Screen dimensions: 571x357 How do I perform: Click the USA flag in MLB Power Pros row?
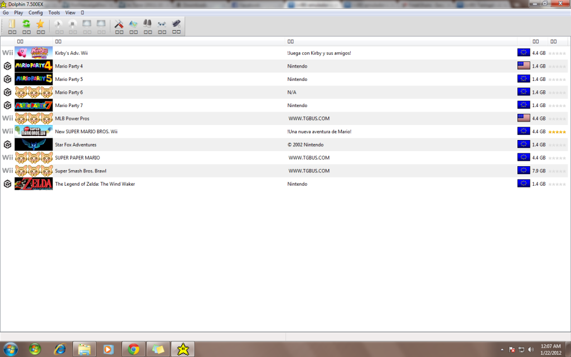(x=524, y=118)
